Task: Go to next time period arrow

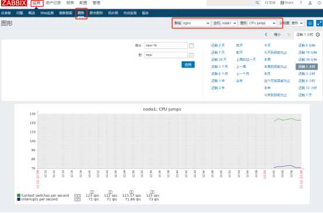Action: (289, 34)
